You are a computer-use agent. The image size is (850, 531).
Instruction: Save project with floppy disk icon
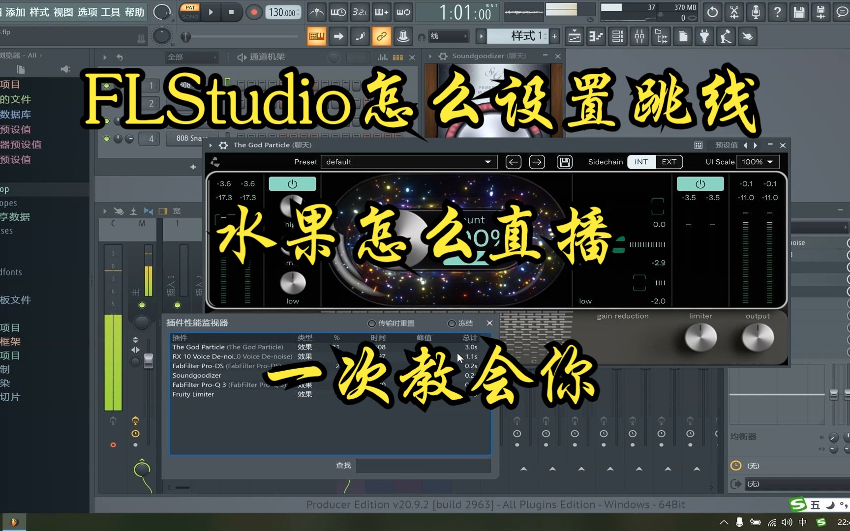click(799, 12)
